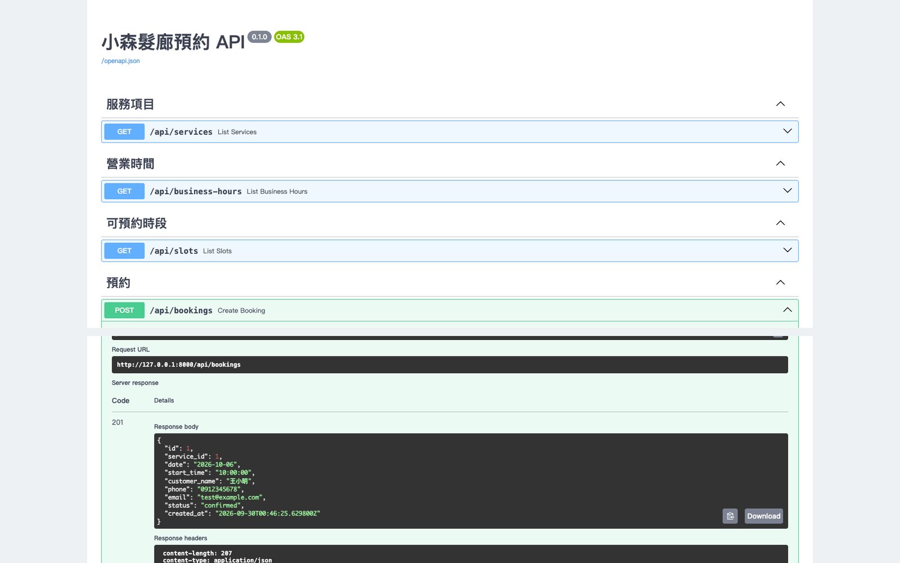This screenshot has height=563, width=900.
Task: Click the "0912345678" phone value
Action: click(219, 489)
